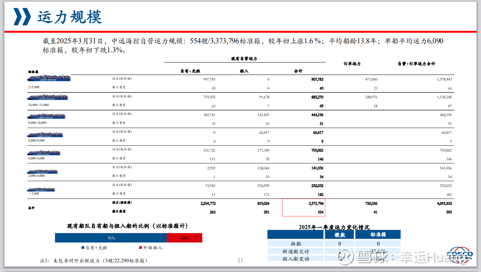
Task: Click the chartered-in value 141,455
Action: pos(263,115)
